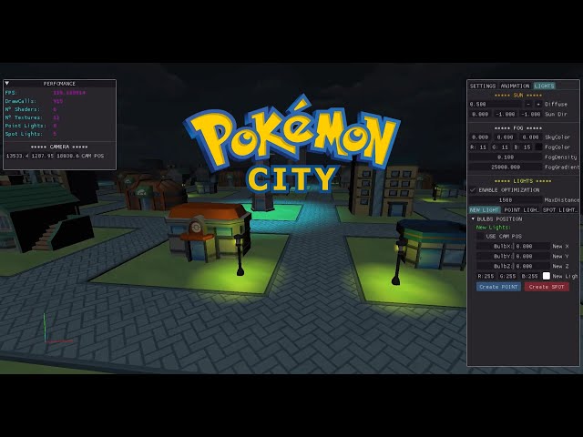The width and height of the screenshot is (583, 437).
Task: Click the new light B:255 field
Action: click(x=529, y=276)
